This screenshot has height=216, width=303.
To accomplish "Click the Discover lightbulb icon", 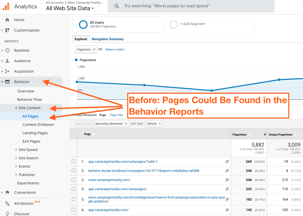I will (x=7, y=214).
